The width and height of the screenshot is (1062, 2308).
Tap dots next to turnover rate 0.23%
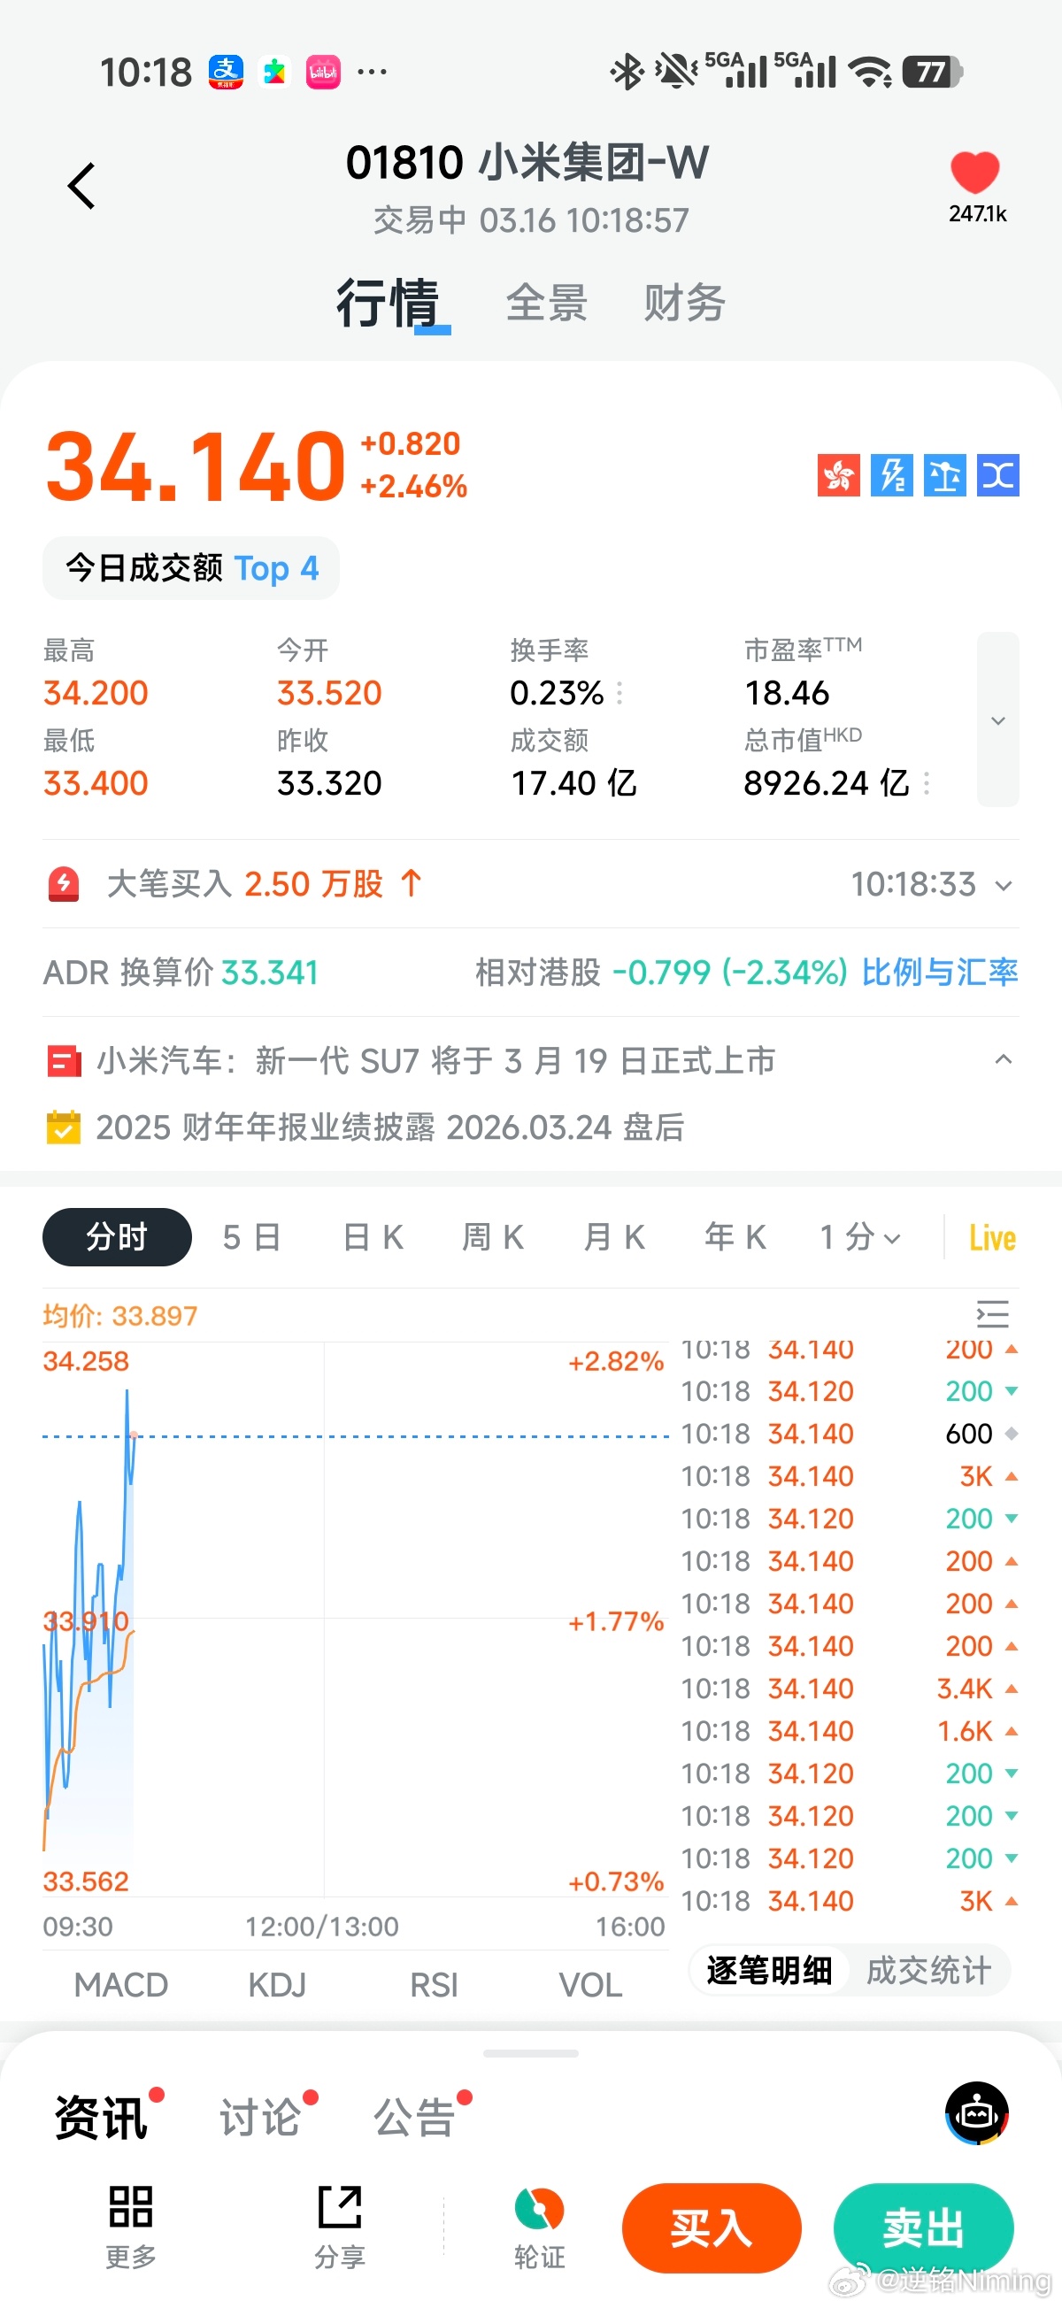point(620,693)
